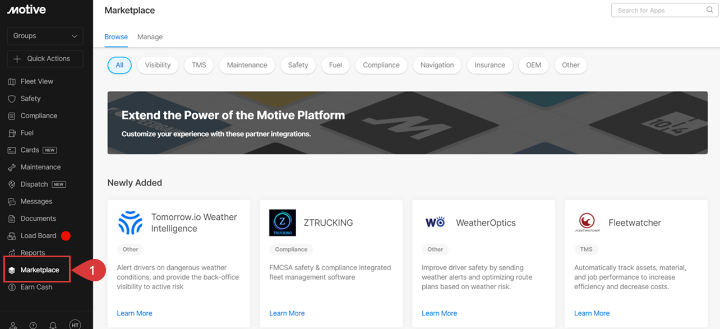Switch to the Browse tab
720x329 pixels.
click(116, 37)
